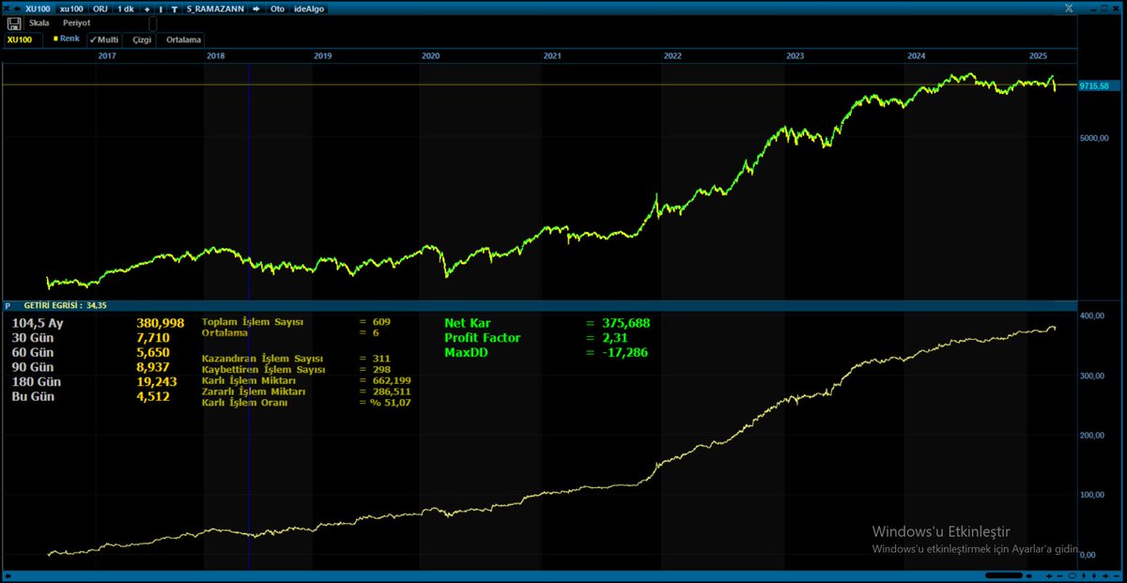Viewport: 1127px width, 583px height.
Task: Toggle the Oto option in title bar
Action: coord(277,8)
